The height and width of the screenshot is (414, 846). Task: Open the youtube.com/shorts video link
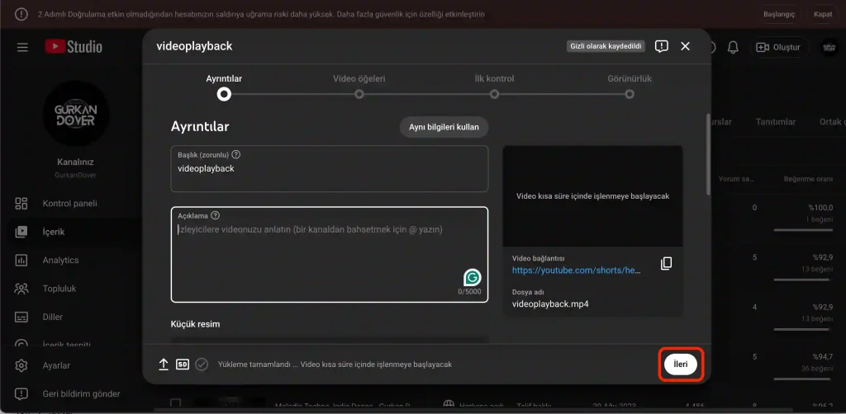[x=576, y=271]
